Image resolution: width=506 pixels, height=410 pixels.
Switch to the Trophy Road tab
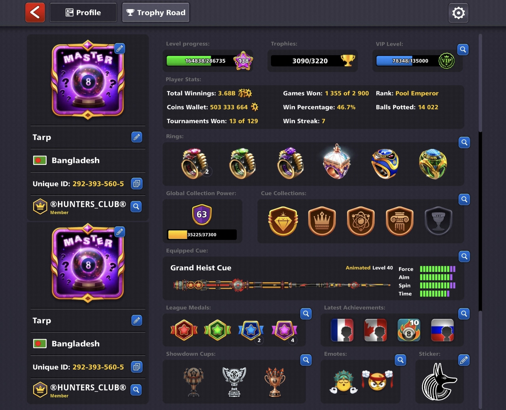[x=156, y=13]
